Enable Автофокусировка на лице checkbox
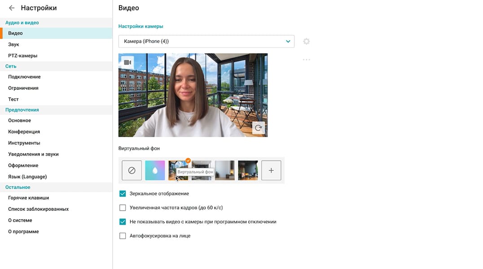 coord(123,236)
